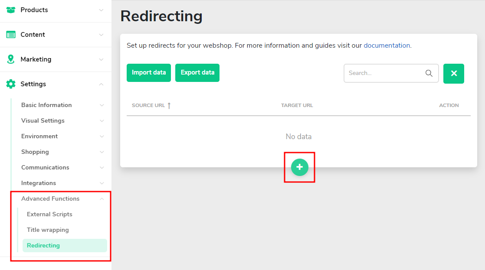Open the documentation link
The height and width of the screenshot is (270, 485).
coord(387,46)
